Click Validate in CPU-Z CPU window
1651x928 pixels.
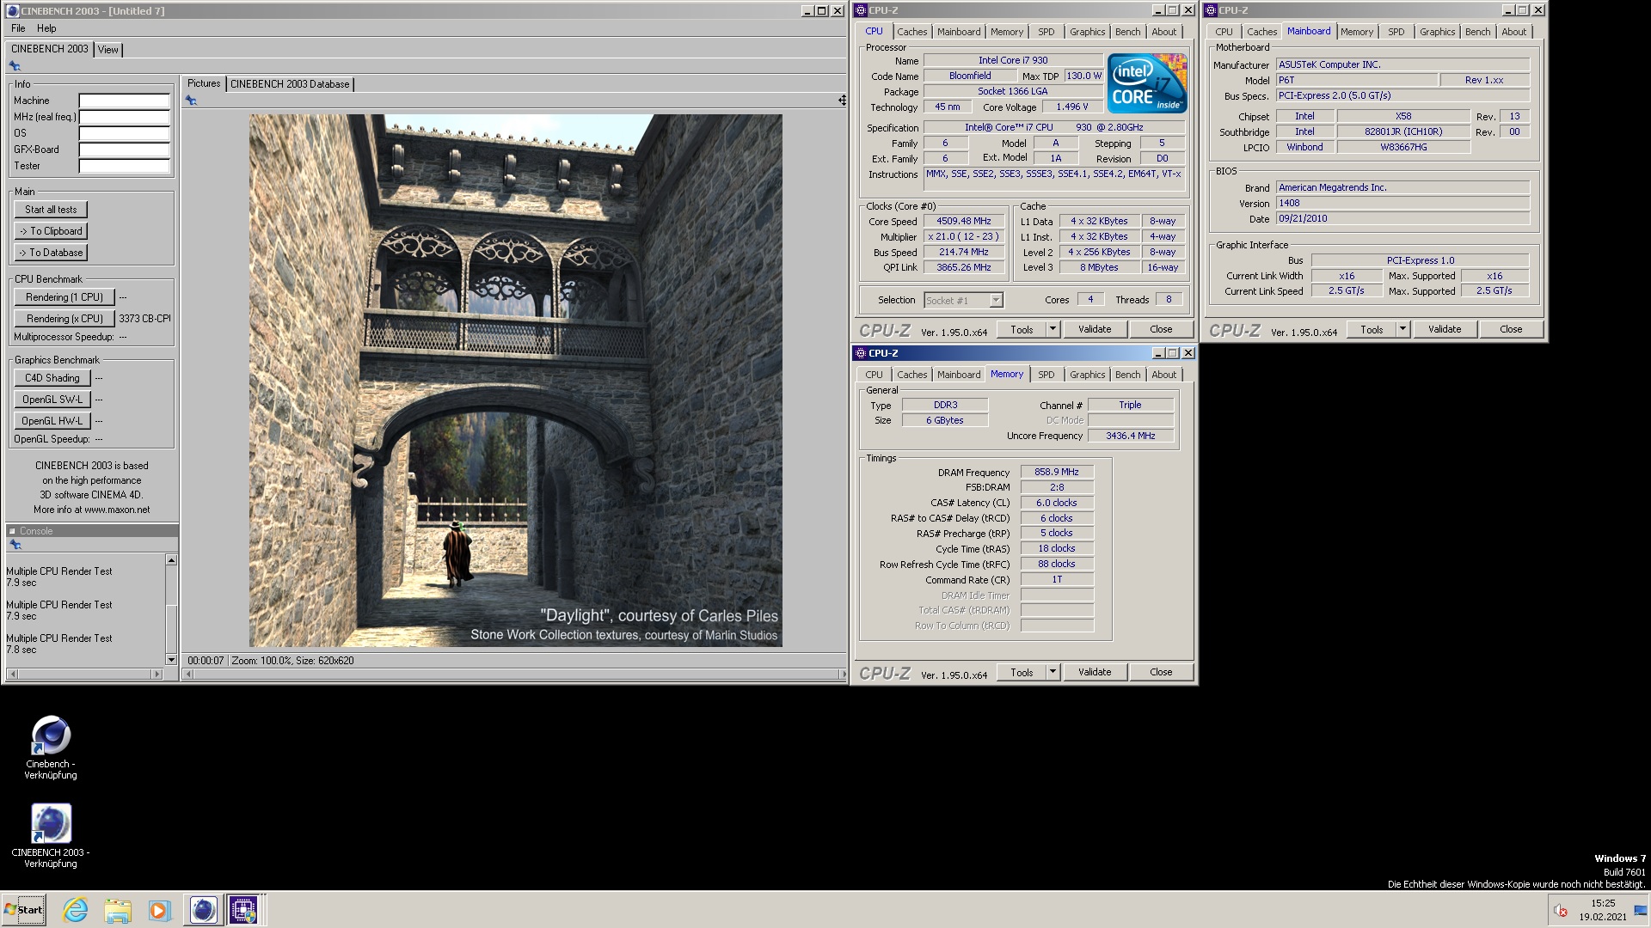pos(1095,329)
